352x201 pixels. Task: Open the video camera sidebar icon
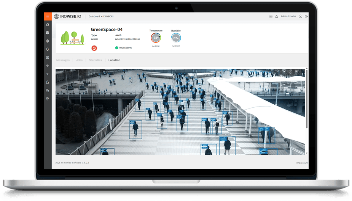[48, 91]
